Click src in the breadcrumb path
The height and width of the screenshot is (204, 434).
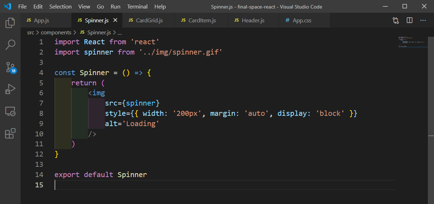tap(30, 32)
